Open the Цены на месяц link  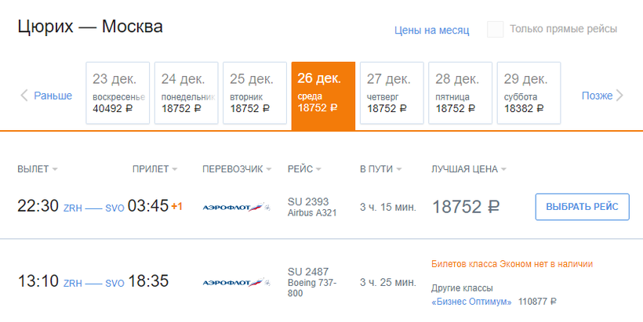tap(431, 31)
